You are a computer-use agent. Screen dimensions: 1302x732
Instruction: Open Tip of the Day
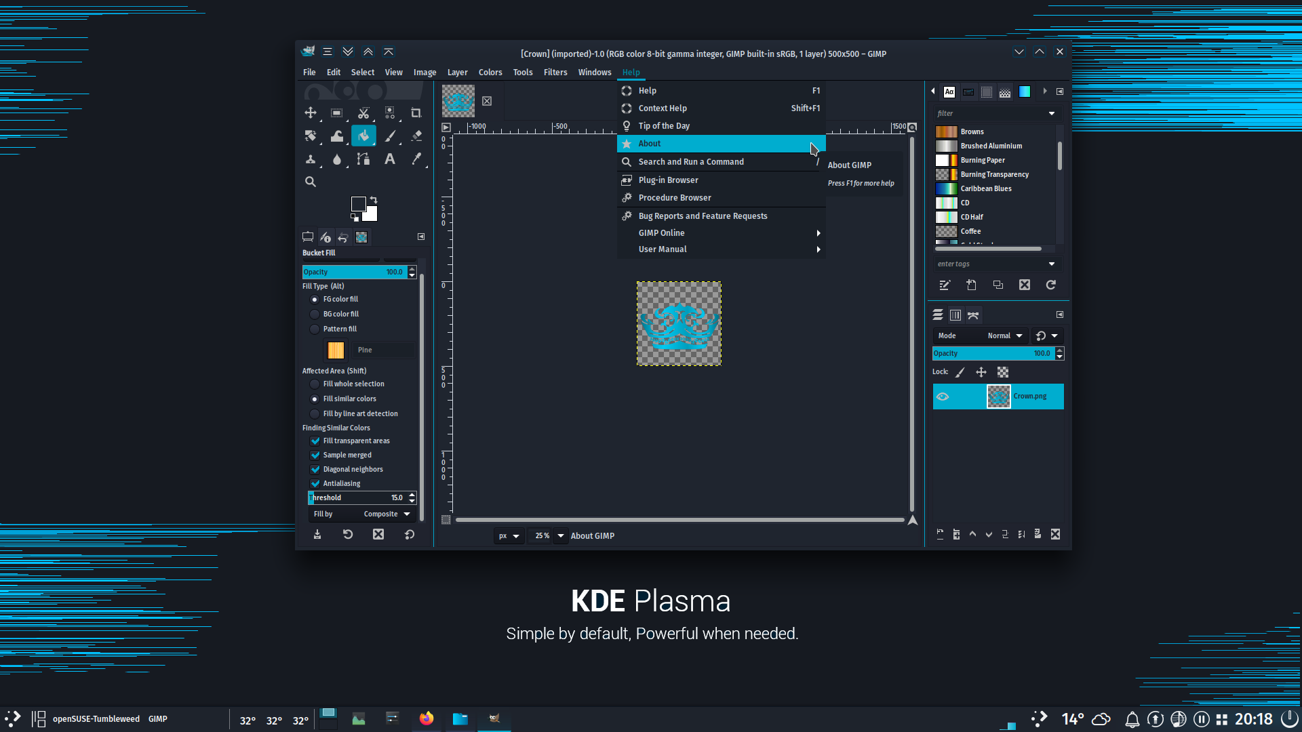coord(722,126)
